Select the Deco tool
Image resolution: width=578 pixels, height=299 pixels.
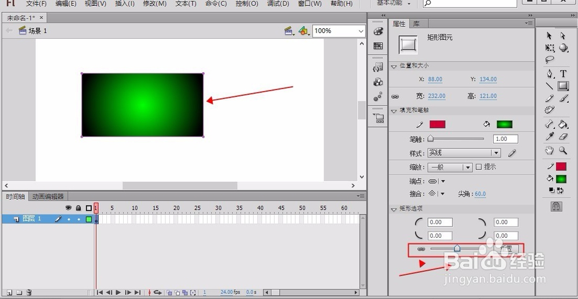click(550, 110)
